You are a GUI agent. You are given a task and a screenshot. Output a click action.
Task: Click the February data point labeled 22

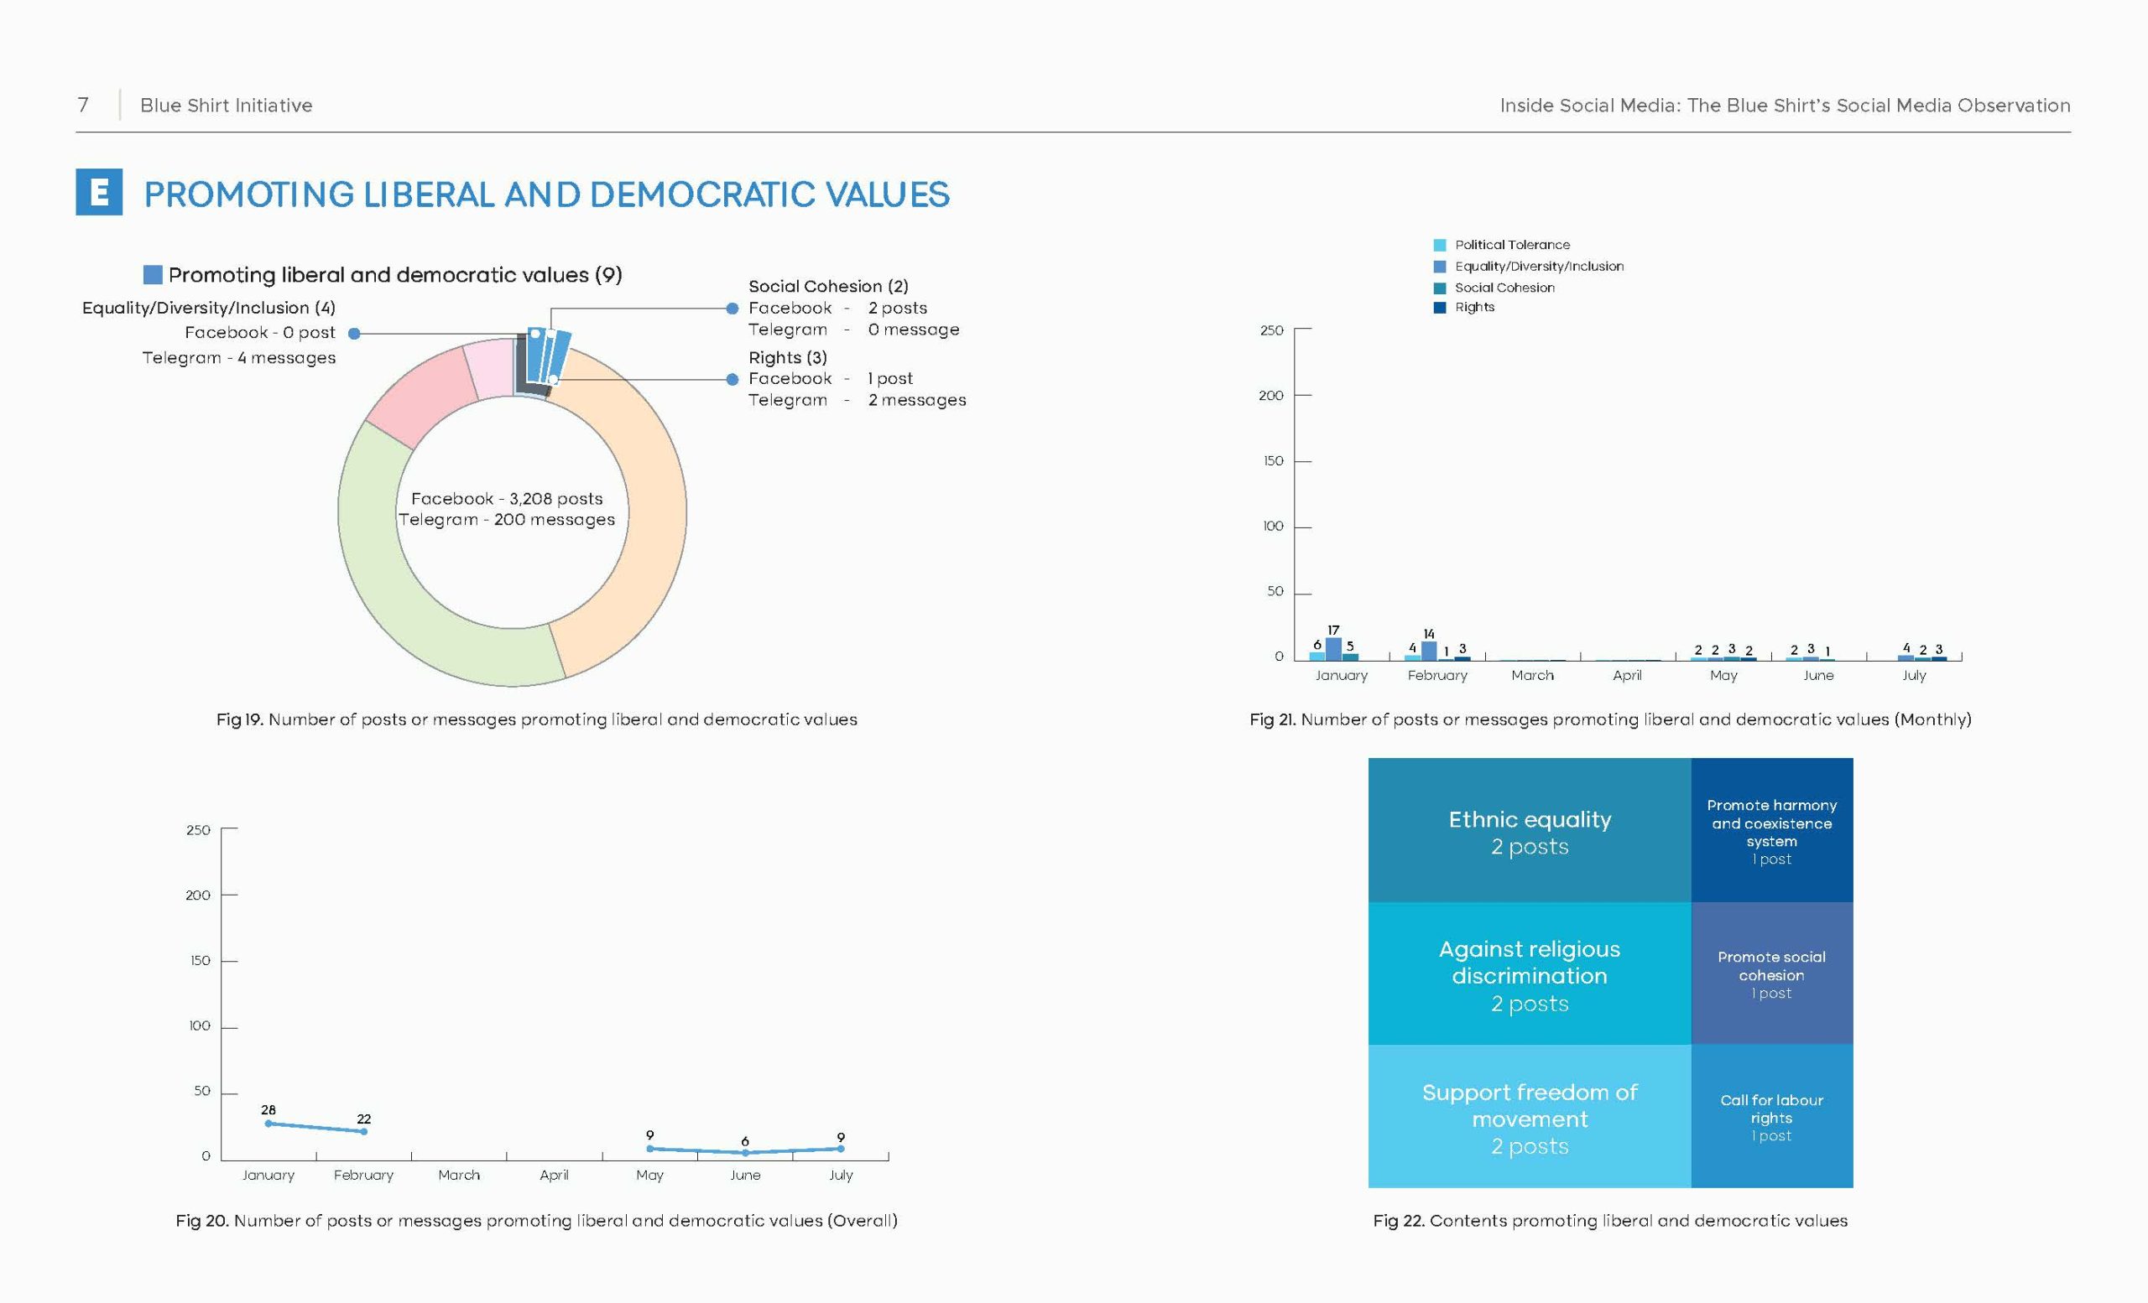coord(363,1131)
